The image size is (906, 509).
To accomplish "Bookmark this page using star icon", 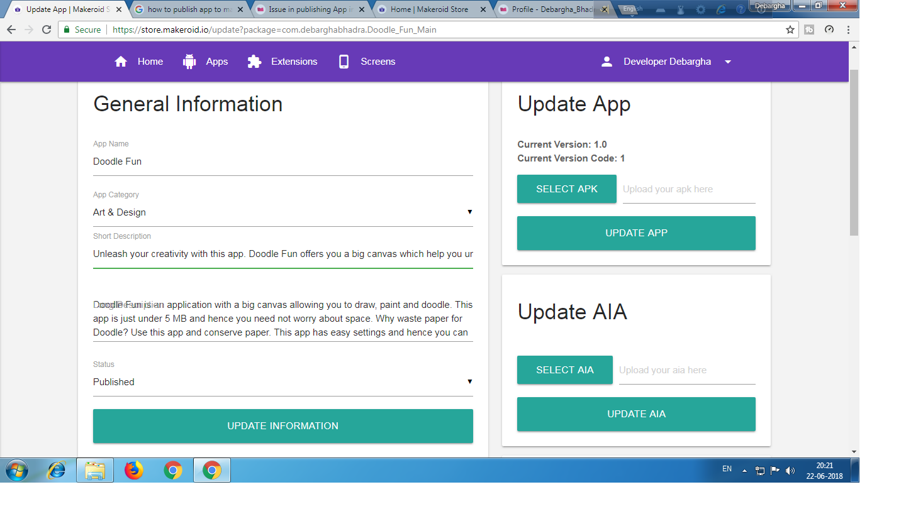I will point(790,30).
